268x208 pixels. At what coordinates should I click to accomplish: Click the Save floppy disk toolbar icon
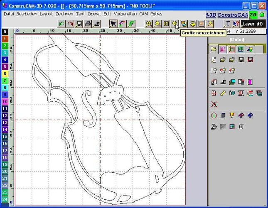[x=79, y=24]
